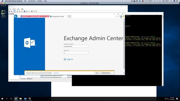Open File Explorer from the taskbar
Screen dimensions: 180x101
21,98
